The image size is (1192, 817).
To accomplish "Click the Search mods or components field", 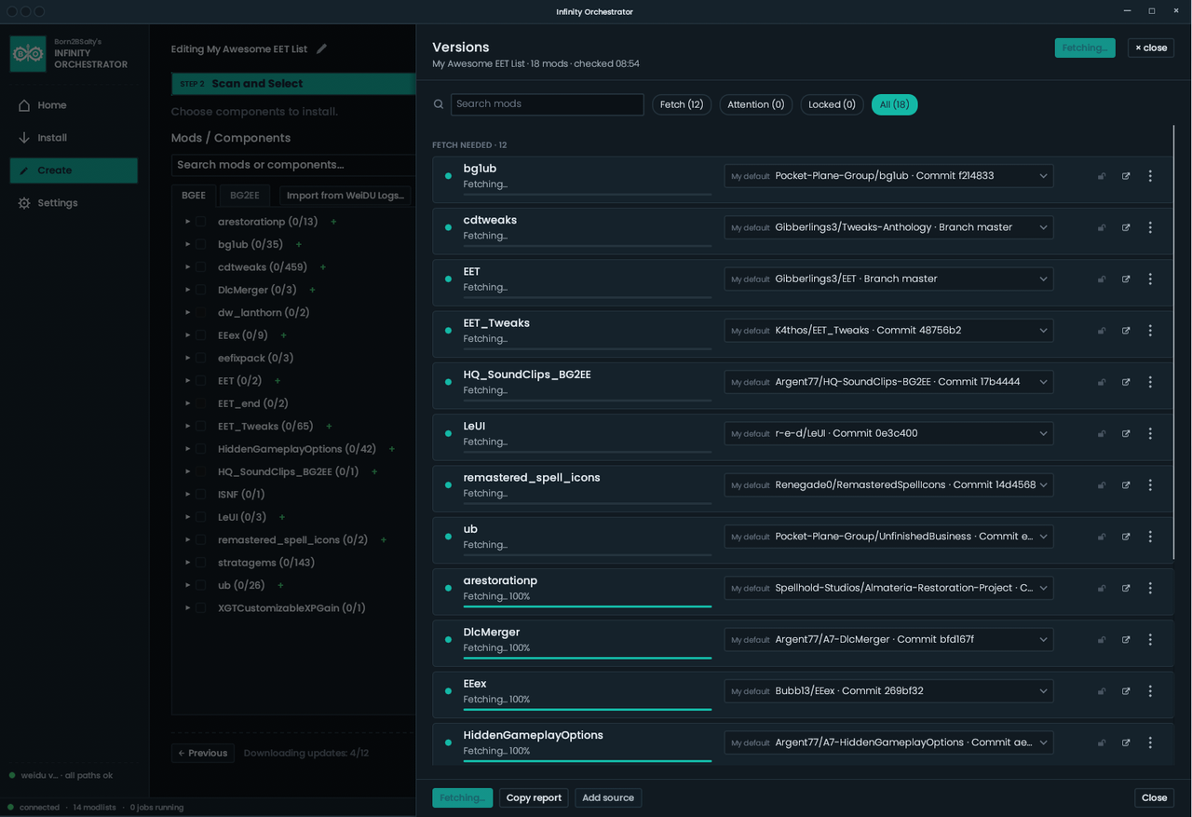I will pos(293,165).
